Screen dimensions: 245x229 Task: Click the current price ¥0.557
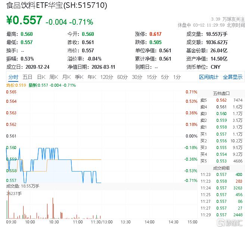[x=24, y=20]
